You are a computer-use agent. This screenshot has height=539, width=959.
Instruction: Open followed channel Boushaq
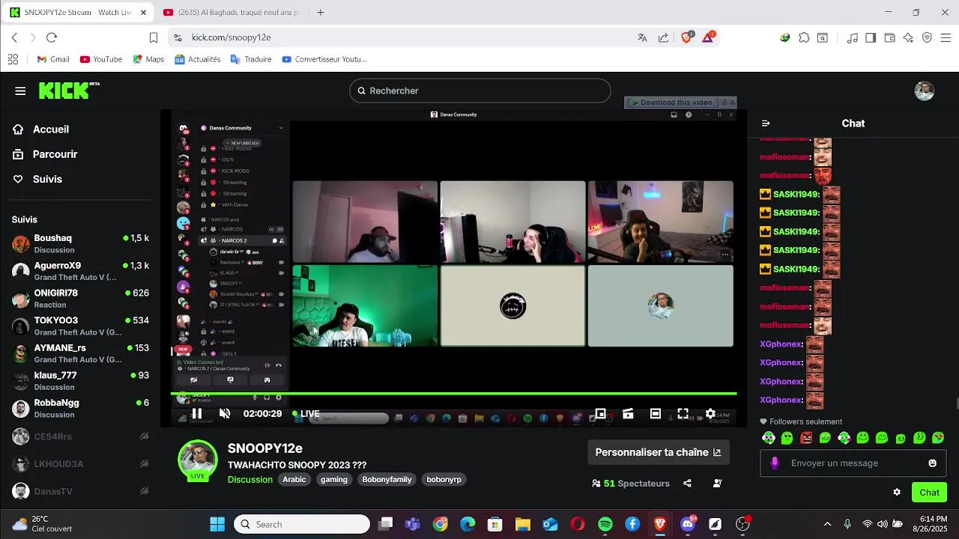80,243
